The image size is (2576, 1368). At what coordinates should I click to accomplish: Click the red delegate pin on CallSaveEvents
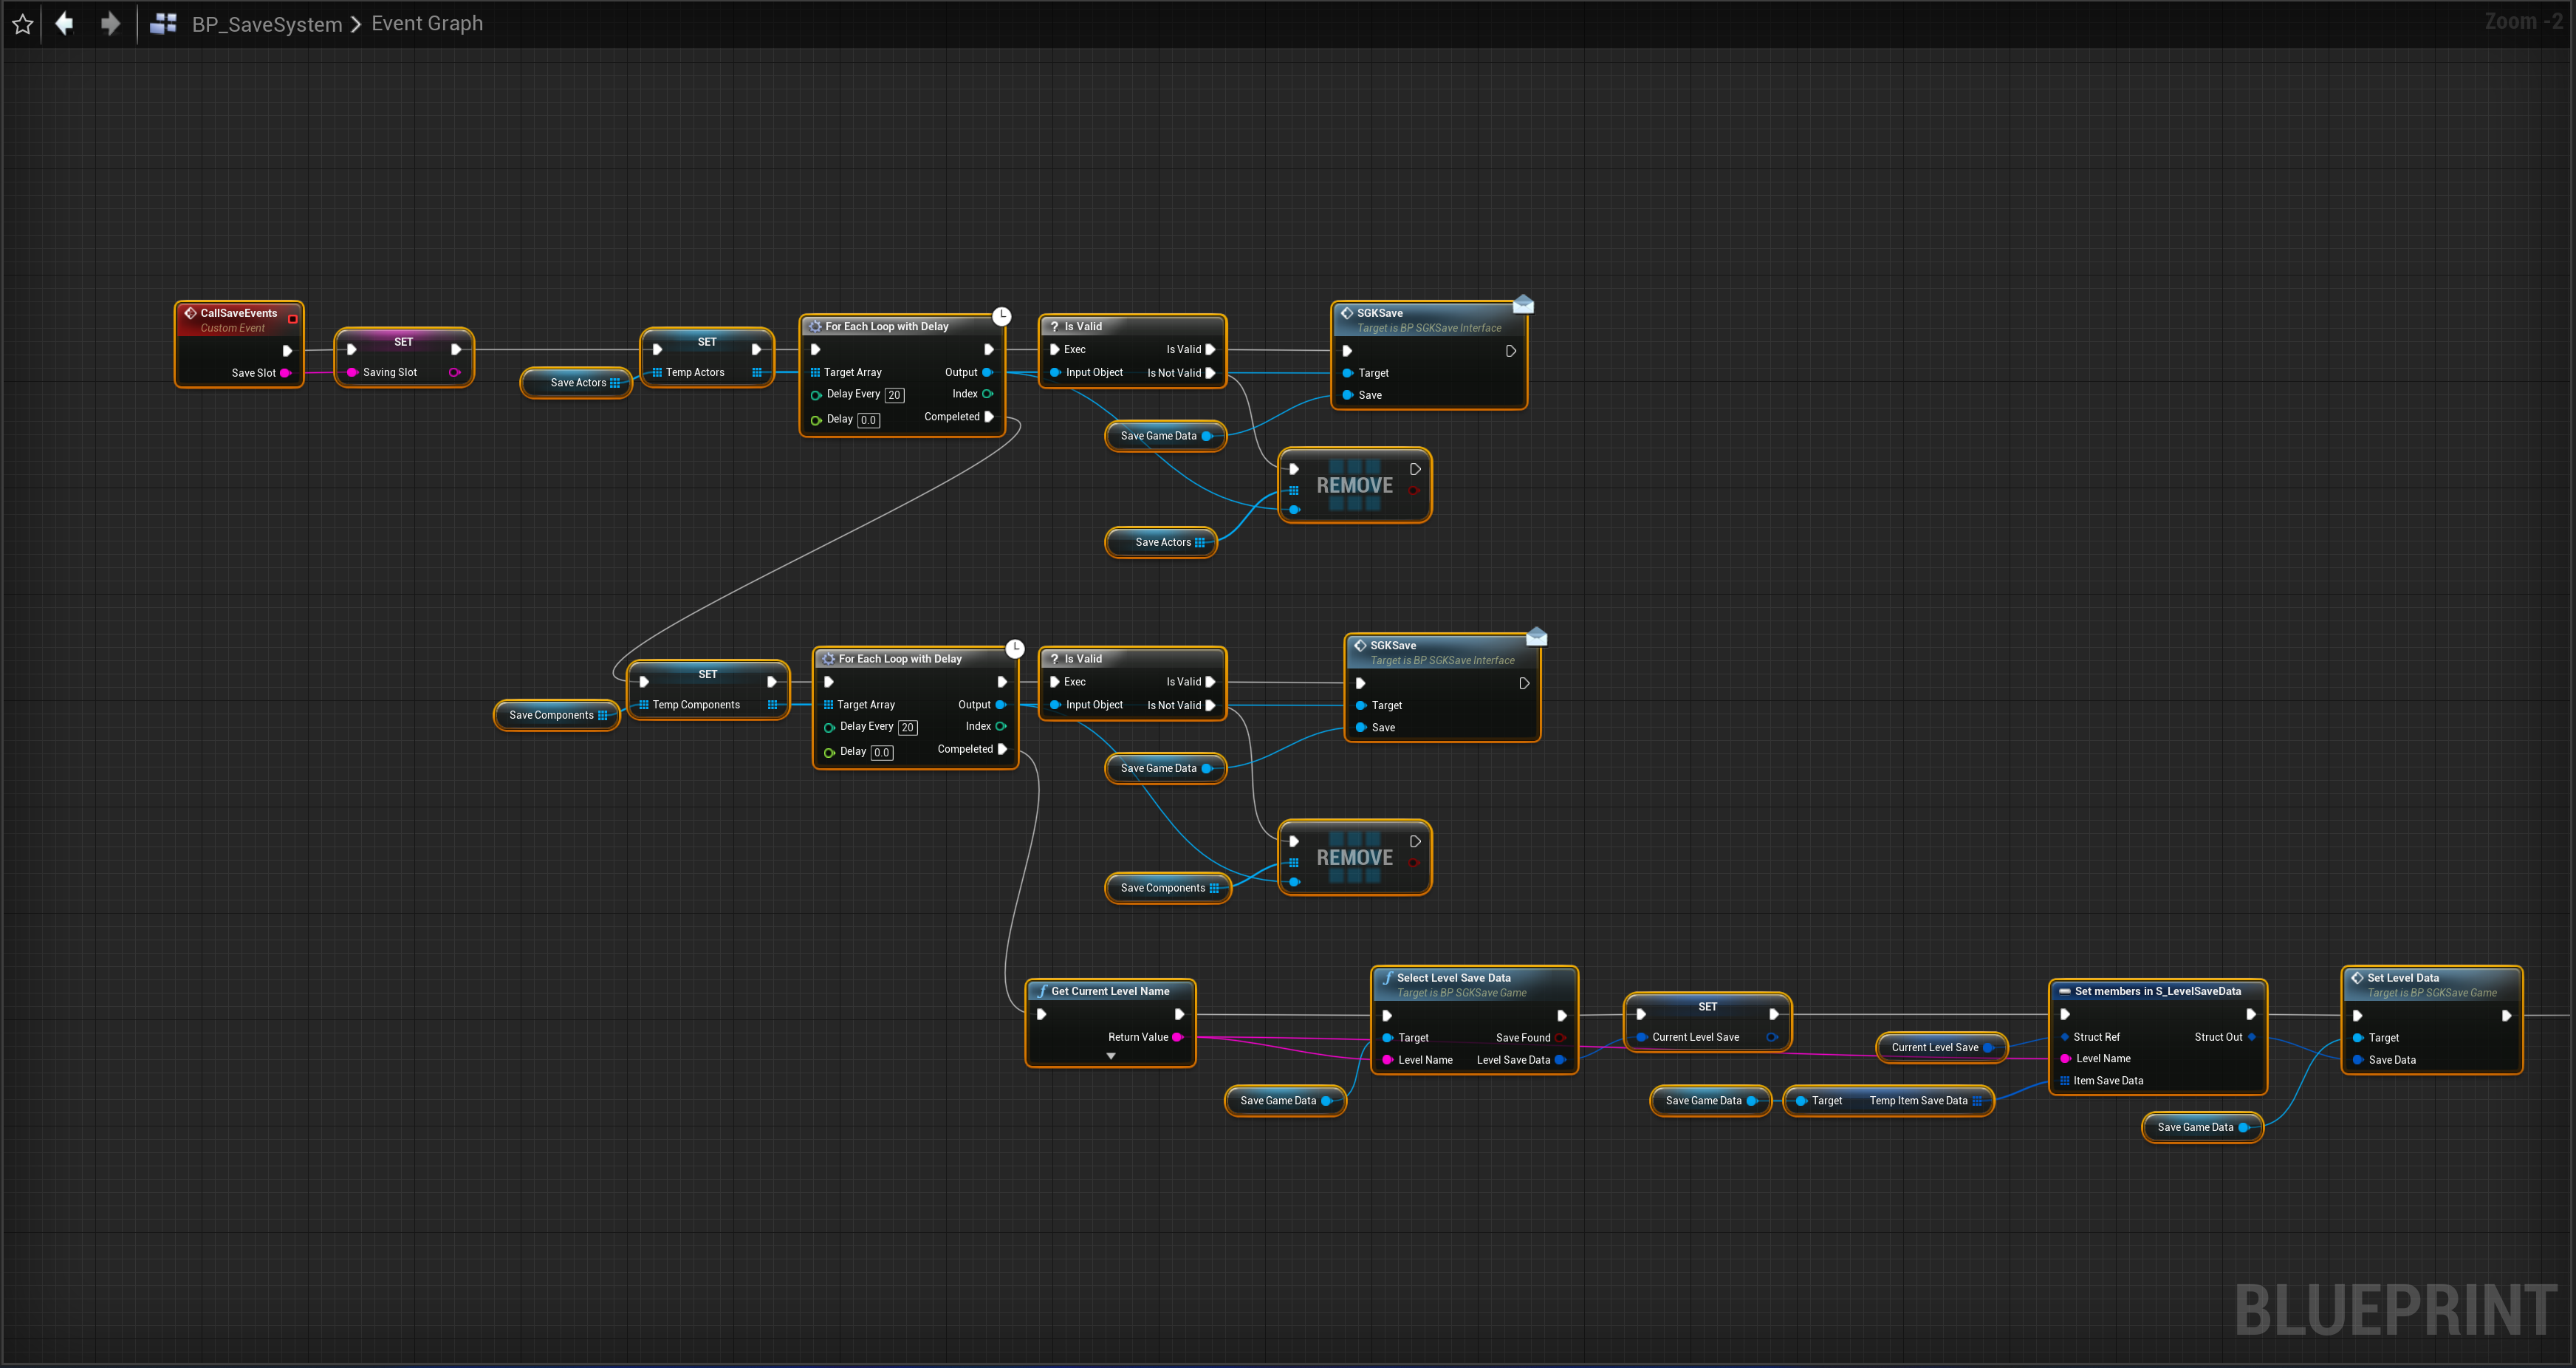(292, 319)
